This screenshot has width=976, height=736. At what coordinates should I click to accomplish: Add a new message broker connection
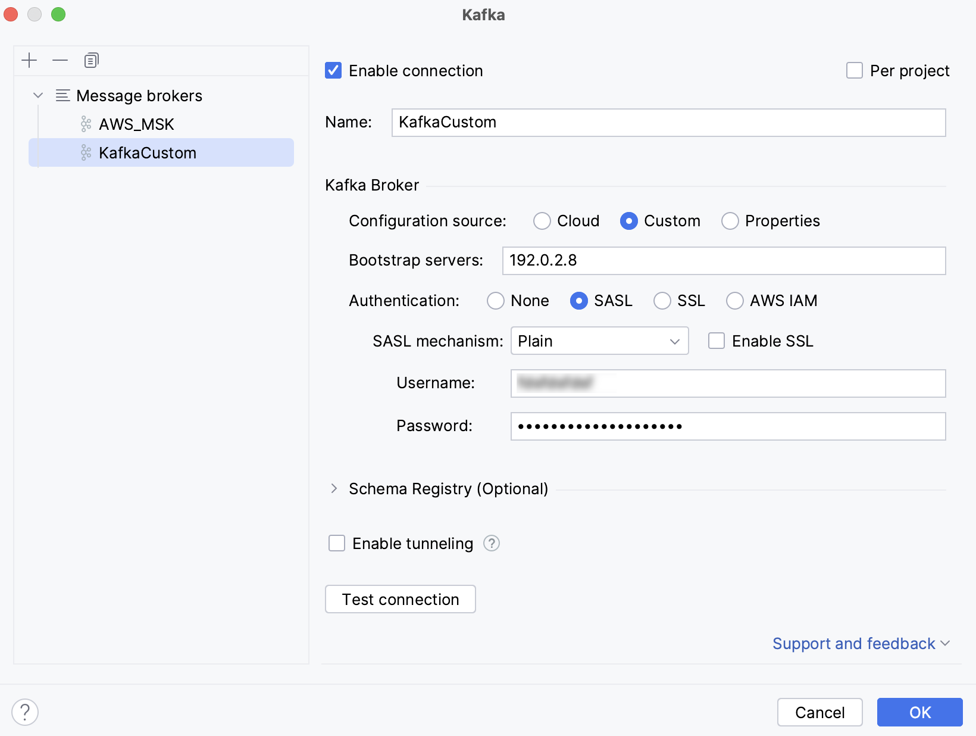pyautogui.click(x=29, y=60)
